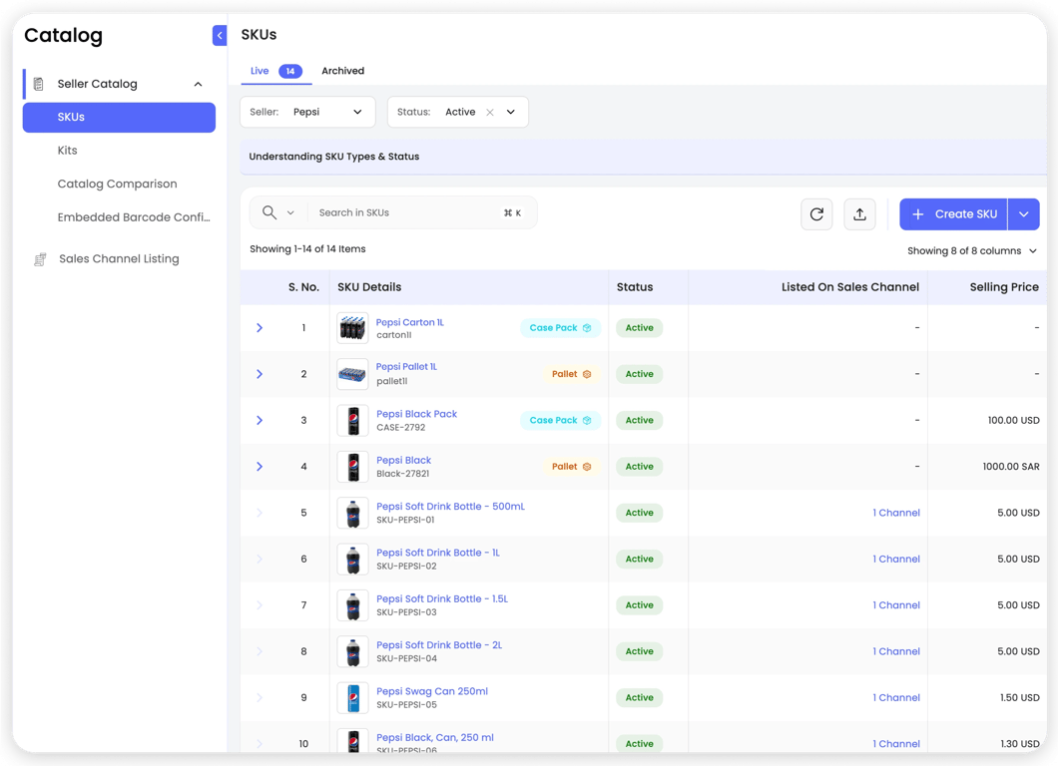
Task: Open Create SKU split-button dropdown arrow
Action: pyautogui.click(x=1024, y=214)
